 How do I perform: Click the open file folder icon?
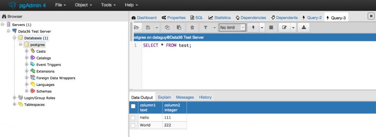click(136, 27)
